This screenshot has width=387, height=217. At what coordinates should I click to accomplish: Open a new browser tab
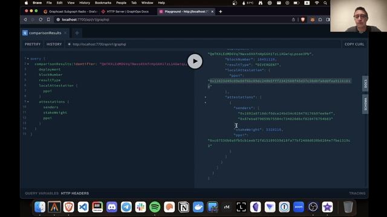tap(220, 11)
